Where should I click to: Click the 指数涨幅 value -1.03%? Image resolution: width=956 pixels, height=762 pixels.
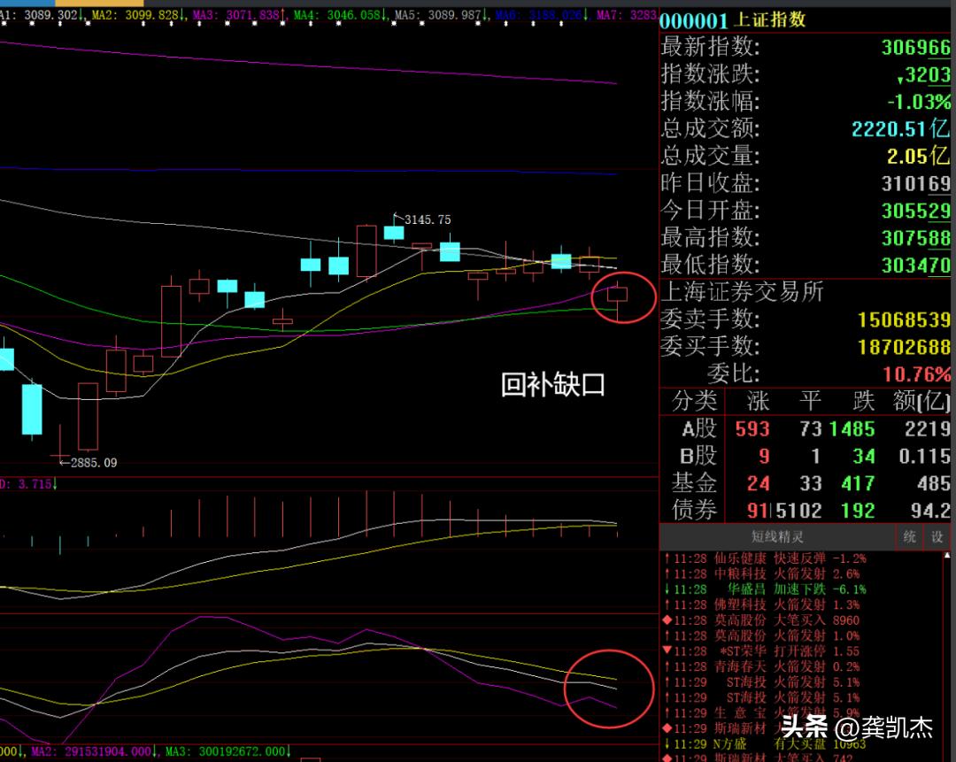(x=919, y=101)
